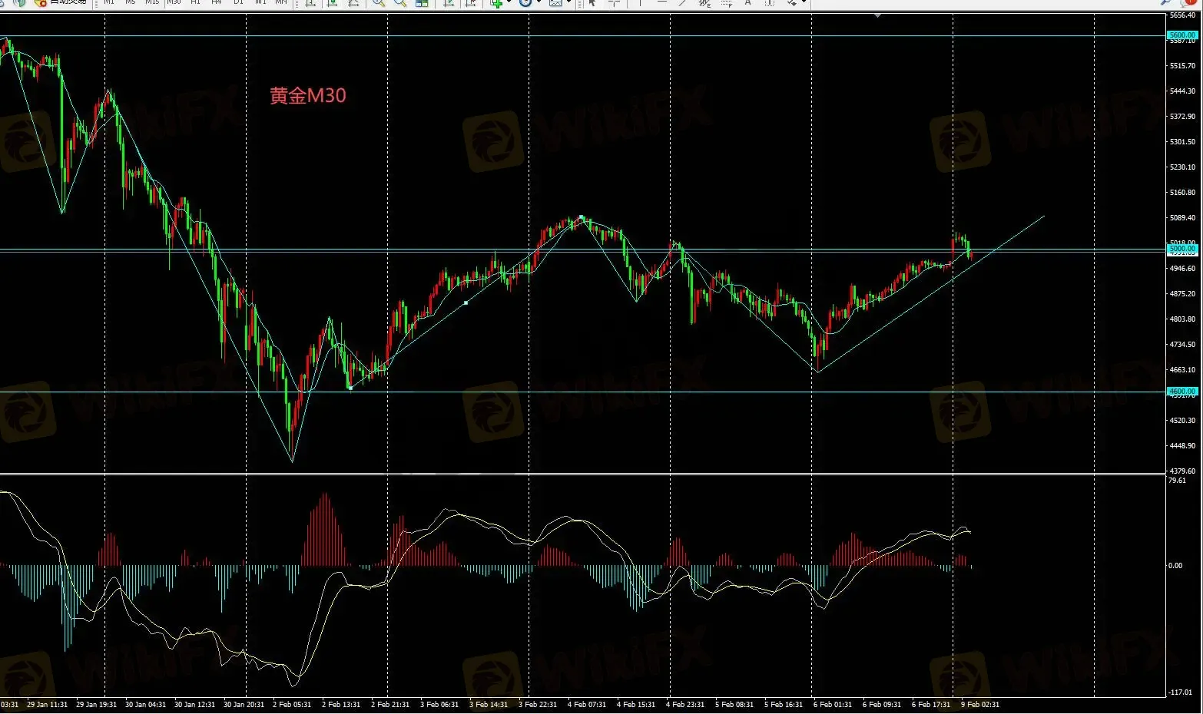Select the 4600.00 horizontal line price tag
This screenshot has width=1203, height=714.
click(1181, 392)
